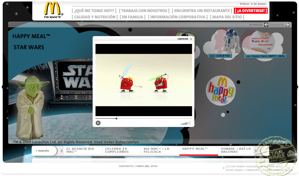The image size is (299, 176).
Task: Click the Siguiente right arrow icon
Action: tap(287, 25)
